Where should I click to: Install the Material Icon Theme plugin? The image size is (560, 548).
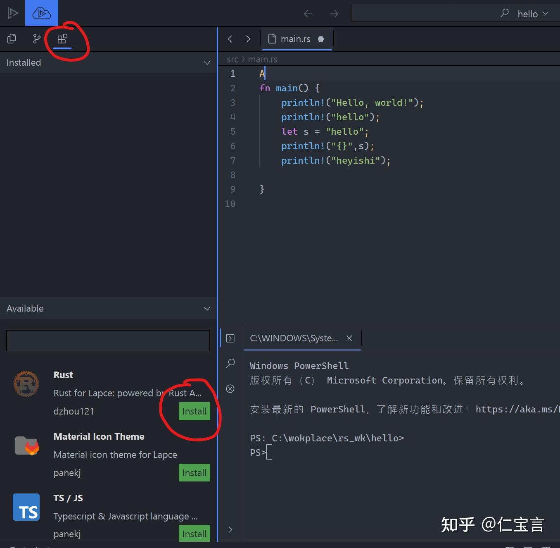(x=194, y=472)
